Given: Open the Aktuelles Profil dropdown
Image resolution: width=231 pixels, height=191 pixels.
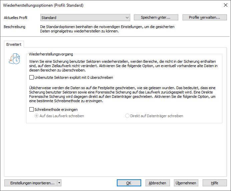Looking at the screenshot, I should (85, 18).
